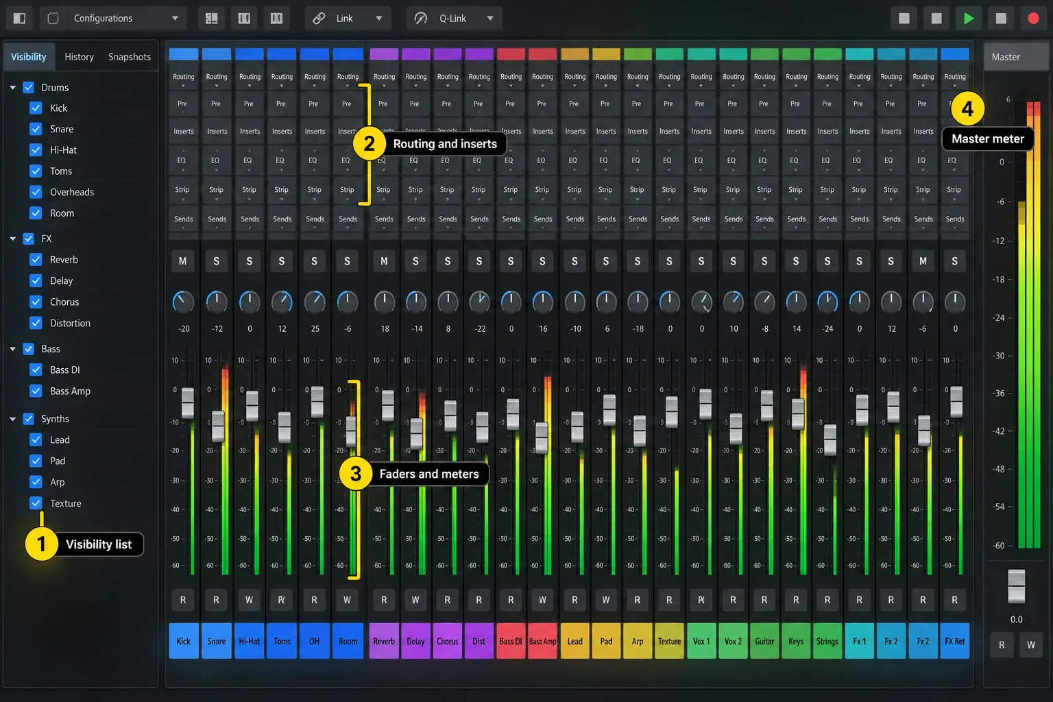This screenshot has width=1053, height=702.
Task: Open the Configurations dropdown
Action: (x=113, y=19)
